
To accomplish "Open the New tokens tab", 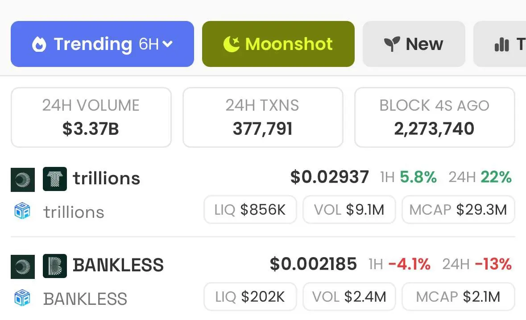I will pyautogui.click(x=414, y=44).
